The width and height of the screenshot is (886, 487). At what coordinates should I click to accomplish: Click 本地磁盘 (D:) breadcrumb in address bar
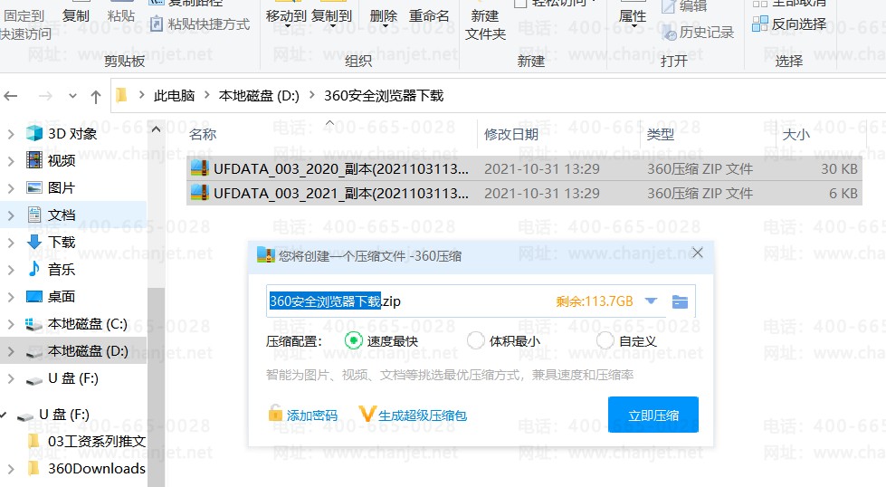point(259,95)
